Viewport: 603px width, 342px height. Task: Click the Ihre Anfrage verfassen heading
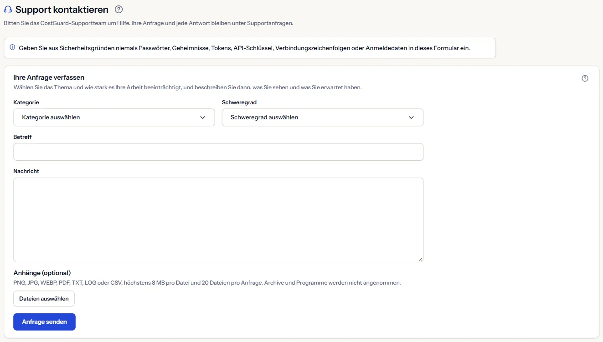(49, 77)
